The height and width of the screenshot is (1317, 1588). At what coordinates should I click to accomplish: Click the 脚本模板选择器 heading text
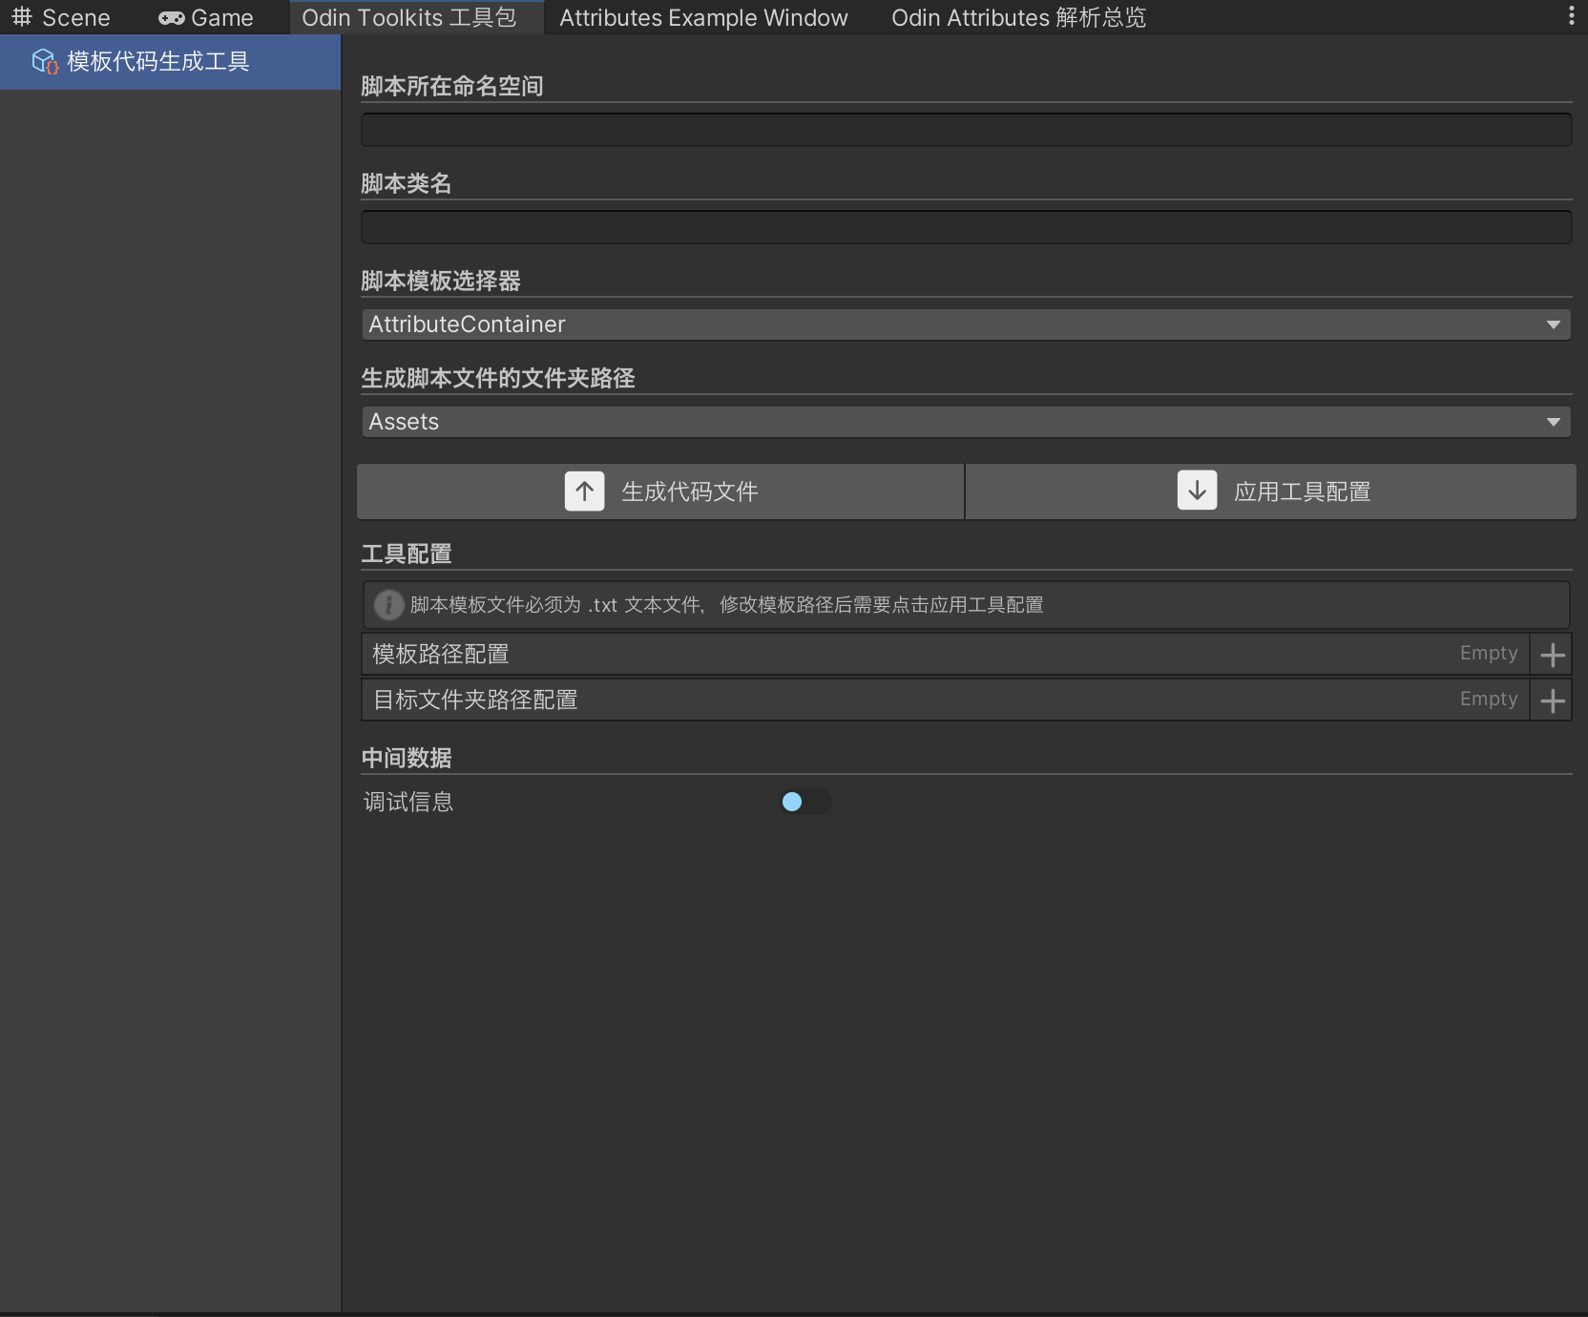(x=441, y=281)
